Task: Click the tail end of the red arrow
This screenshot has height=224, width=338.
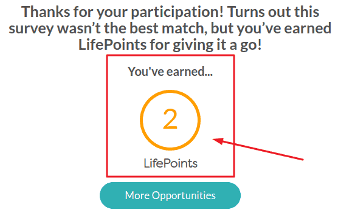Action: [x=302, y=159]
